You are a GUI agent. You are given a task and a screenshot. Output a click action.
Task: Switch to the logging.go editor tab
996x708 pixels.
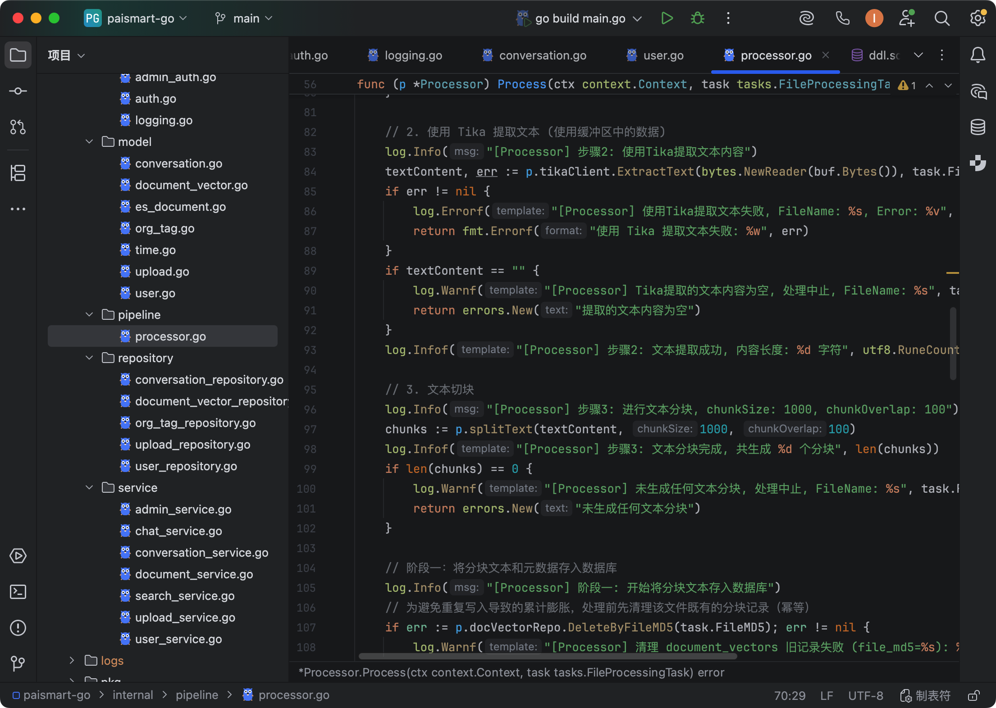coord(413,55)
